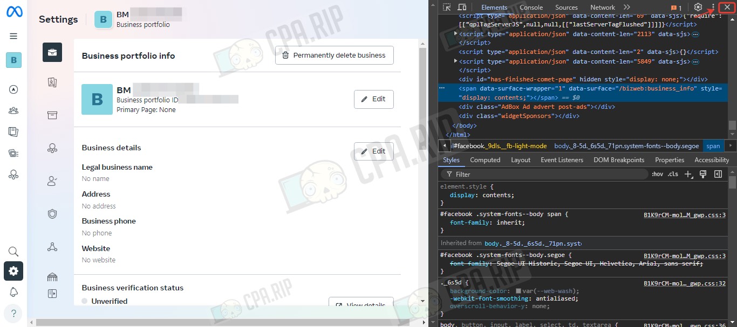The height and width of the screenshot is (327, 737).
Task: Edit the Business details section
Action: (373, 151)
